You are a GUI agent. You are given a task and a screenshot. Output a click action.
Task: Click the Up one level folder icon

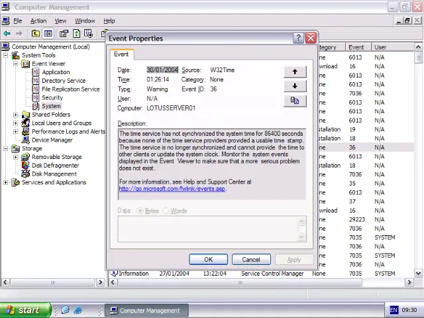35,34
